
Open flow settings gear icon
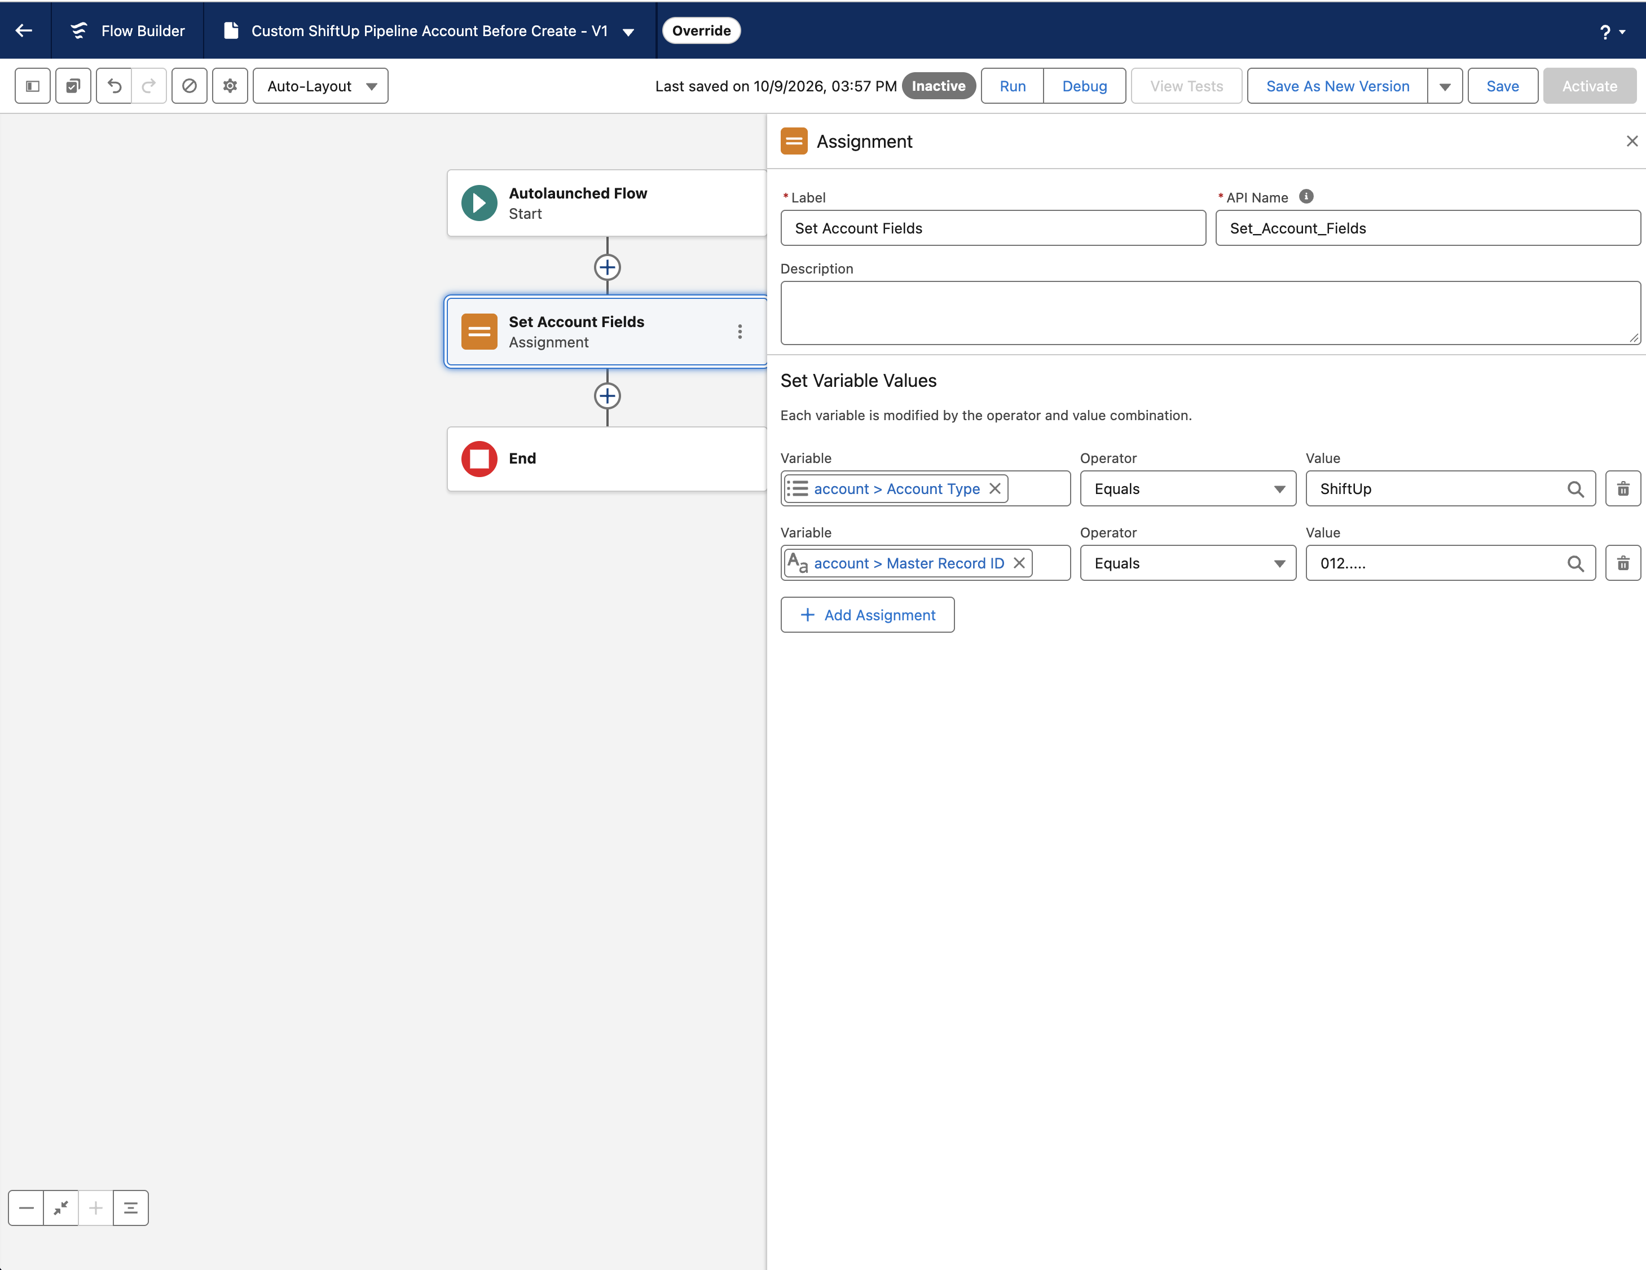[x=230, y=86]
